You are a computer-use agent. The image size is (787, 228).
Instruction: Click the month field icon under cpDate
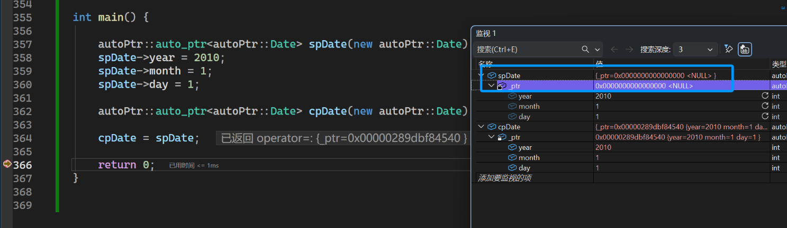[512, 157]
